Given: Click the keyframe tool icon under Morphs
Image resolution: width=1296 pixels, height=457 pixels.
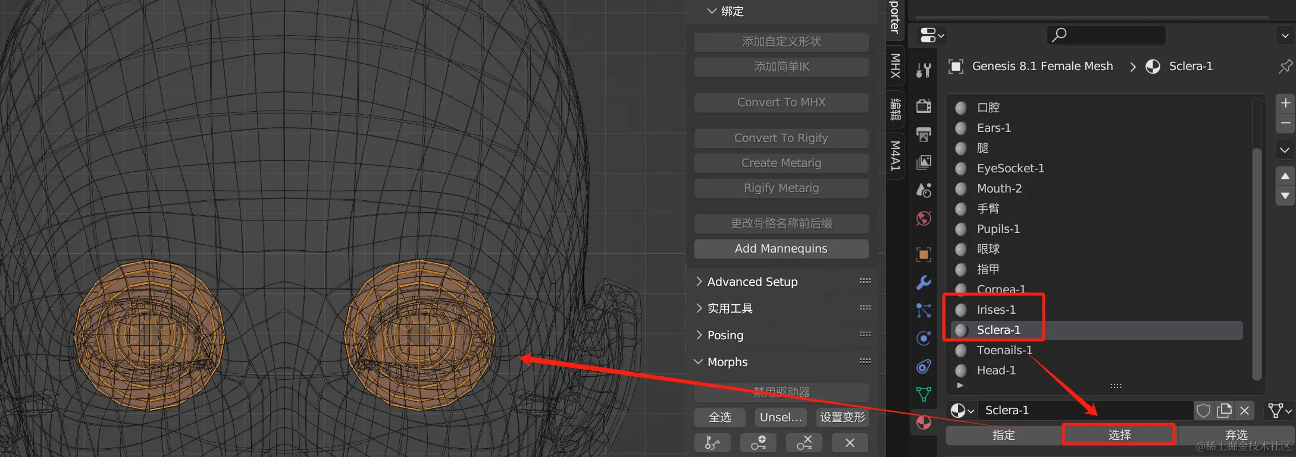Looking at the screenshot, I should 712,443.
